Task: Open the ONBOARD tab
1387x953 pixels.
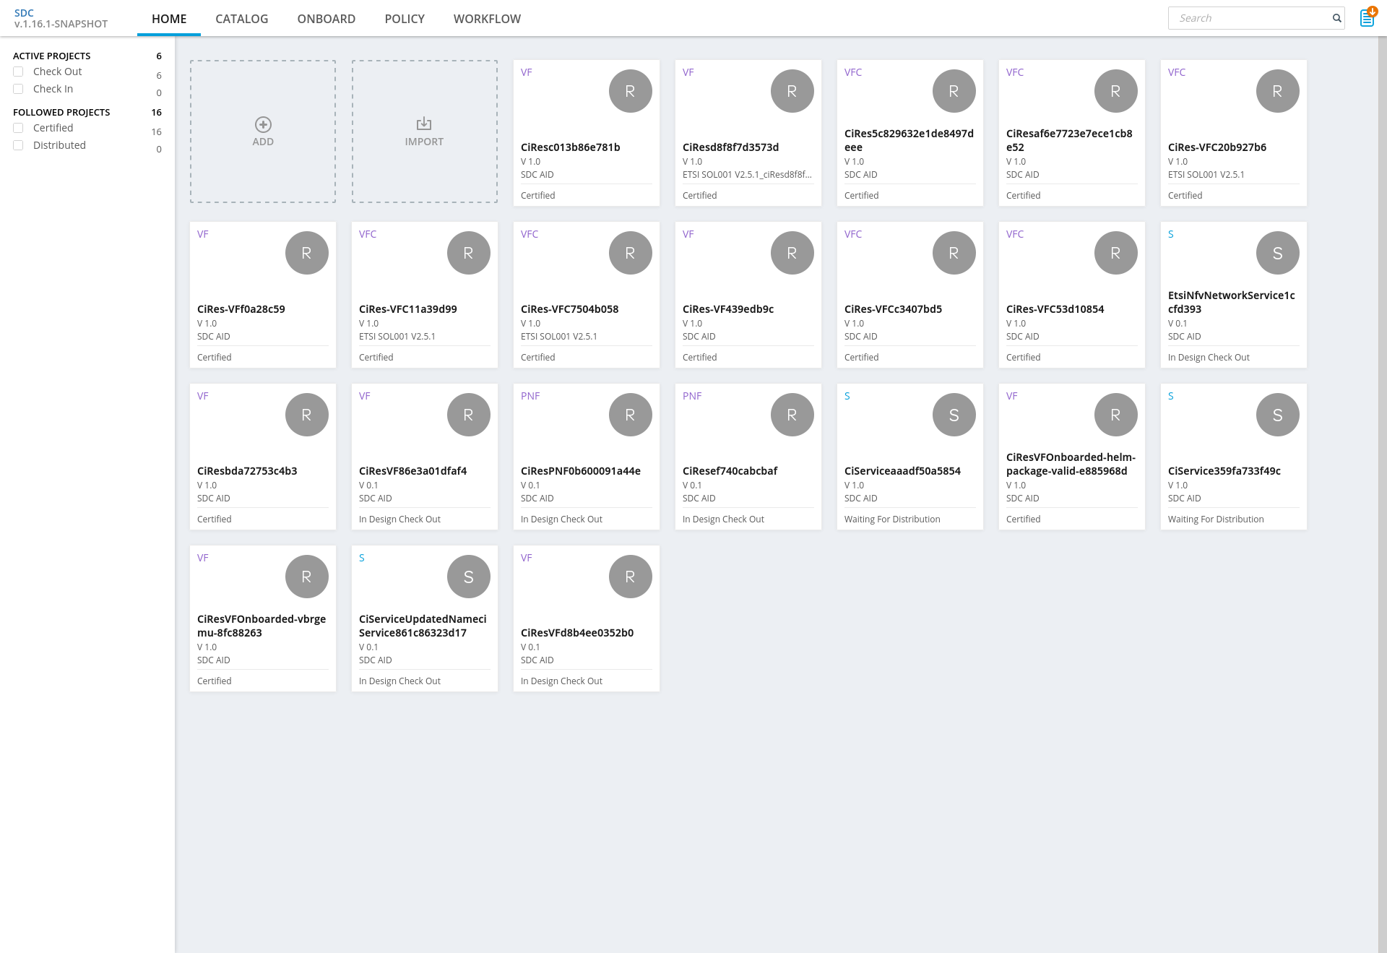Action: coord(326,19)
